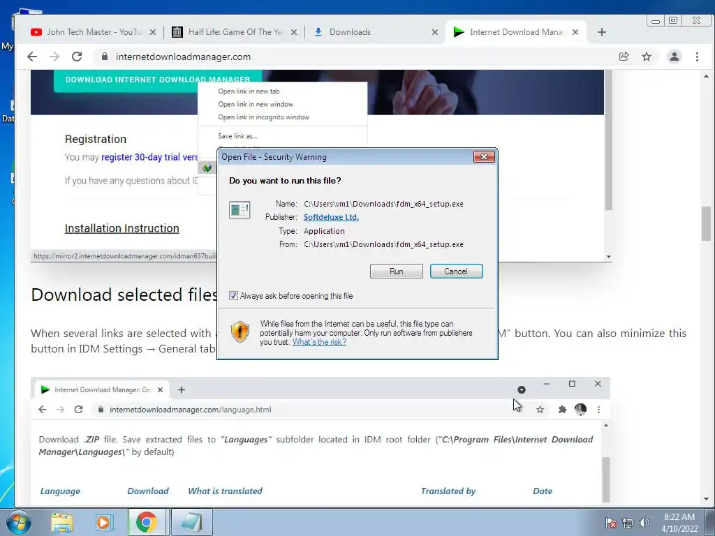This screenshot has height=536, width=715.
Task: Click the Language column header
Action: 60,491
